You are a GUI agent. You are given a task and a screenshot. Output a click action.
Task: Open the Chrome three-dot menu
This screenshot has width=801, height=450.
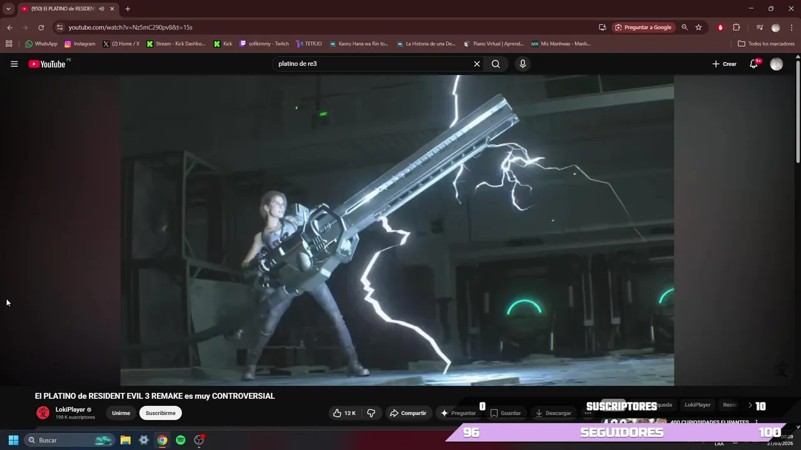(x=792, y=27)
